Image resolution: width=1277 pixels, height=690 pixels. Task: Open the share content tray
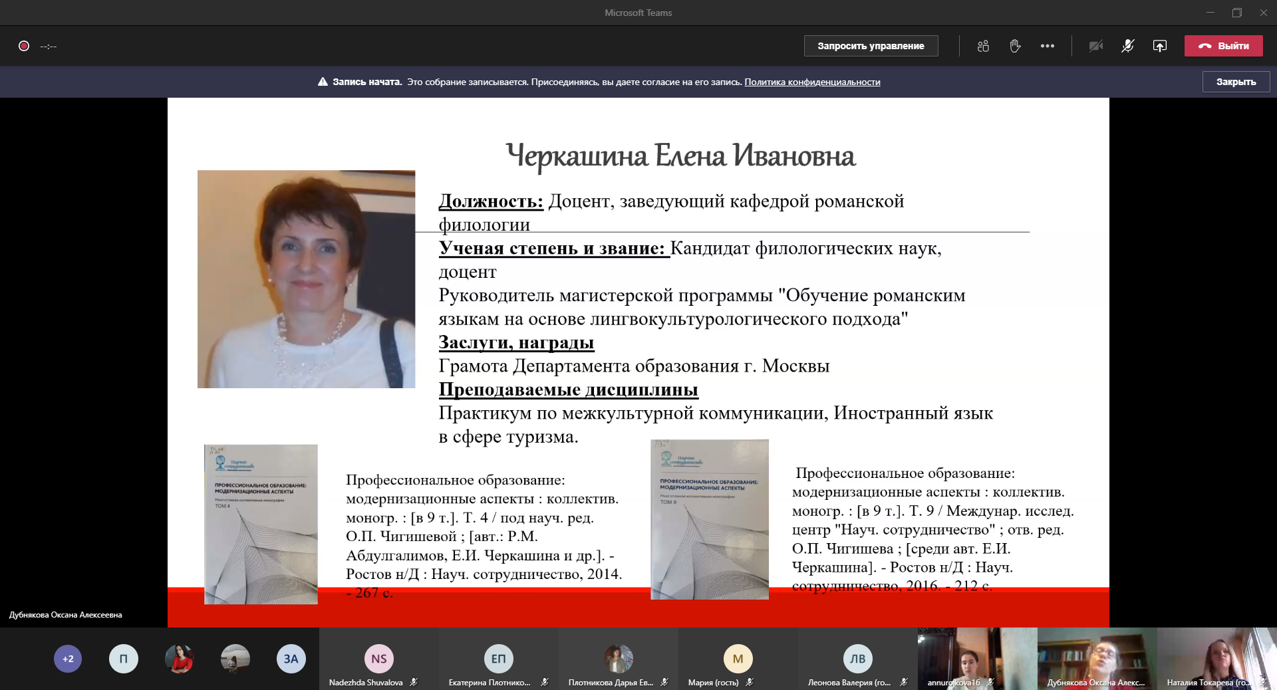pyautogui.click(x=1159, y=46)
